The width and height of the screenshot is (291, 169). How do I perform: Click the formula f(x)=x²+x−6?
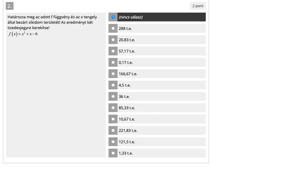coord(23,34)
